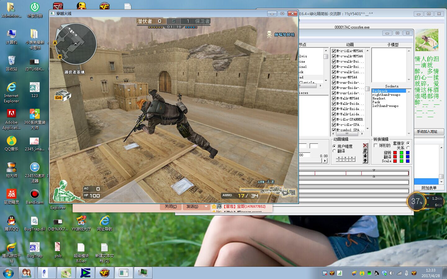Uncheck the M-idle-SPANNER animation checkbox

(x=334, y=119)
